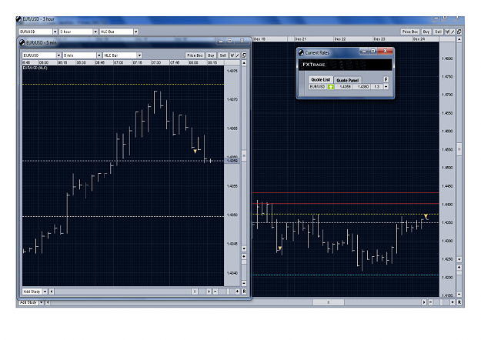Open Add Study dropdown in 3 hour window
The image size is (481, 340).
[32, 302]
